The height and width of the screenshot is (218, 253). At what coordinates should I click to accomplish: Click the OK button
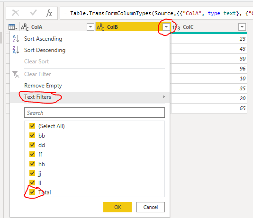(117, 207)
